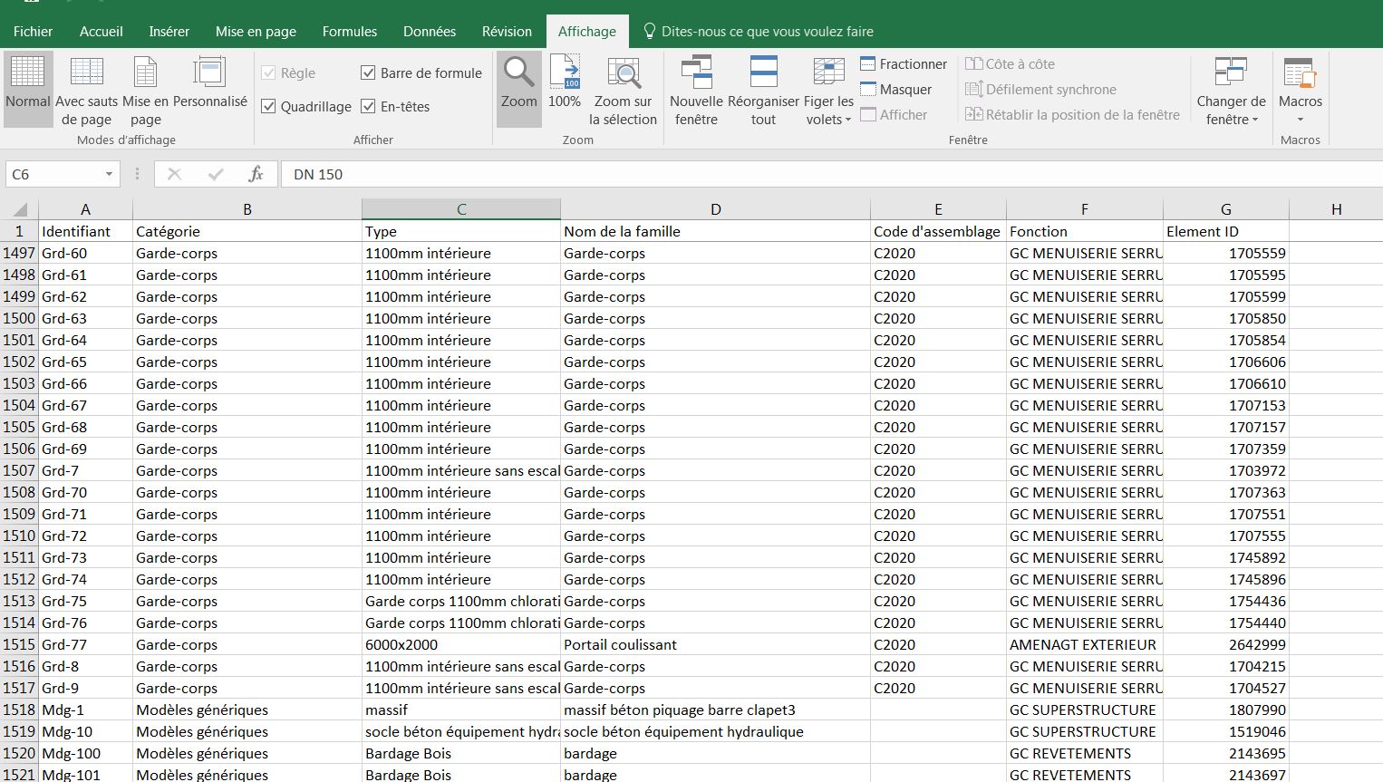Click the insert function fx icon
The height and width of the screenshot is (782, 1383).
256,174
